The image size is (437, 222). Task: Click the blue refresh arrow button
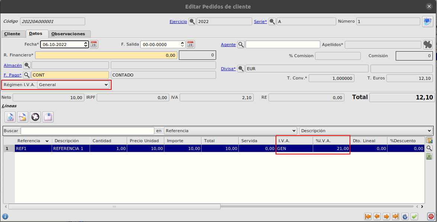[405, 216]
